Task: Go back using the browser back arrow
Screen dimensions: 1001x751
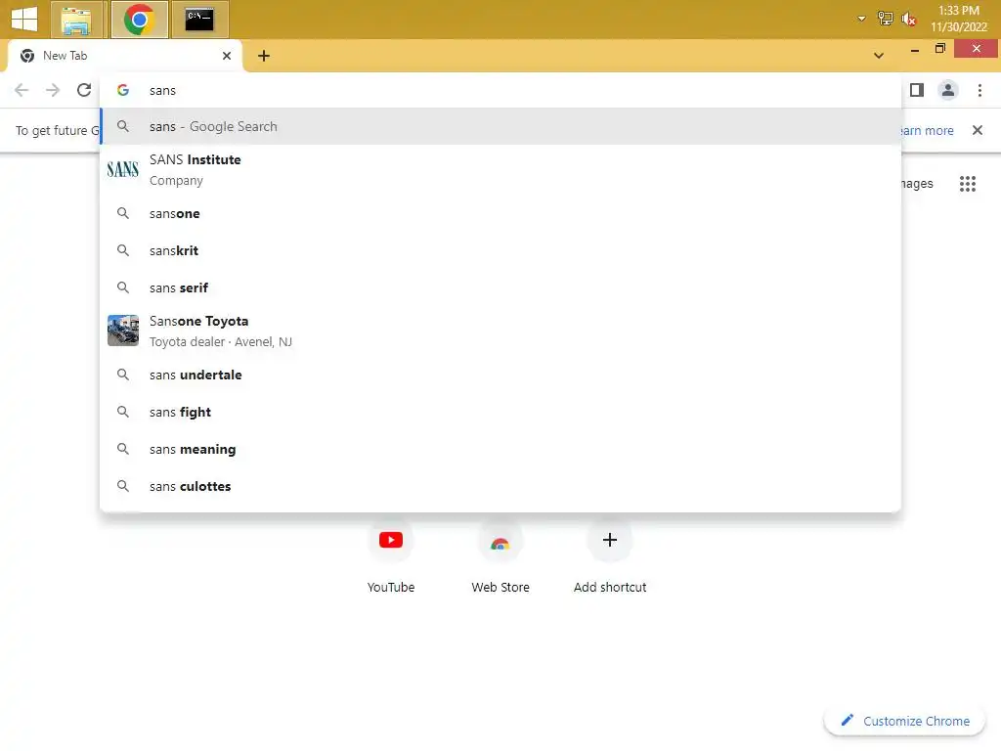Action: point(22,90)
